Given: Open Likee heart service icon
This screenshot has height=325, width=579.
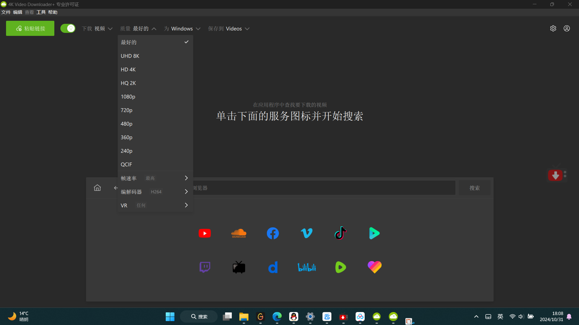Looking at the screenshot, I should pos(375,267).
